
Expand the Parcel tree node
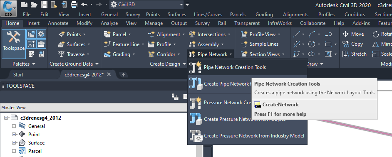(14, 151)
